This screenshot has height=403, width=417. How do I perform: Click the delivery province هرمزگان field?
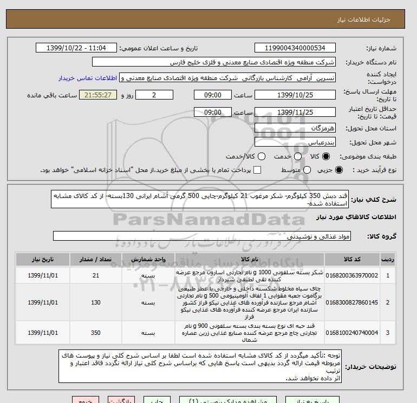coord(295,128)
